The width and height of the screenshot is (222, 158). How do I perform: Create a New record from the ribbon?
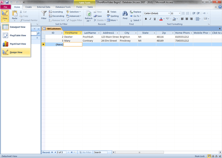point(98,12)
